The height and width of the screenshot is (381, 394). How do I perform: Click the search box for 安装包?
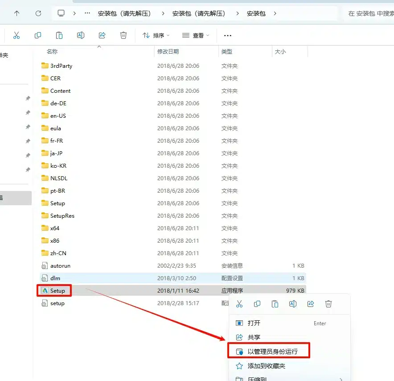370,13
